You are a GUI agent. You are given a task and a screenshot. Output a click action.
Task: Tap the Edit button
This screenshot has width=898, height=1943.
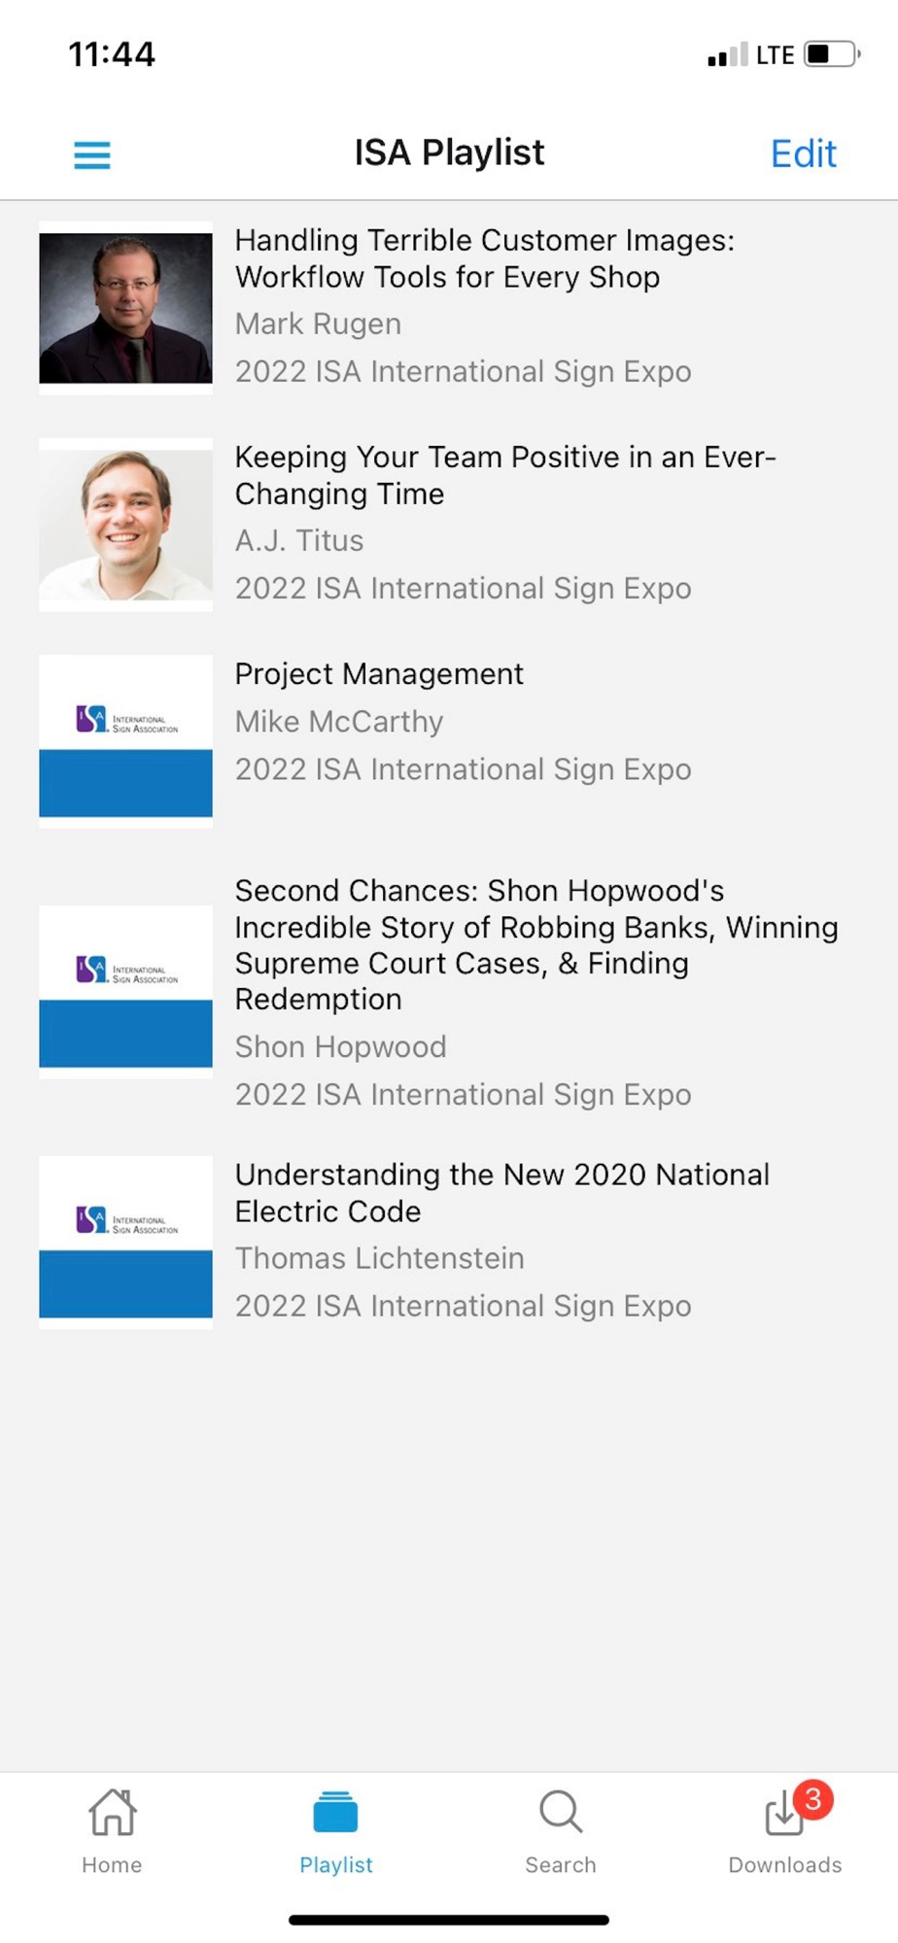click(x=803, y=153)
